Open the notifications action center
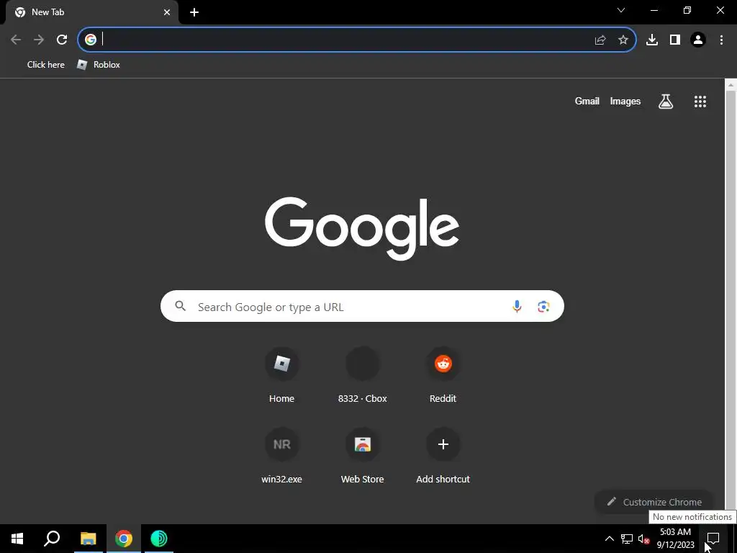 click(713, 539)
